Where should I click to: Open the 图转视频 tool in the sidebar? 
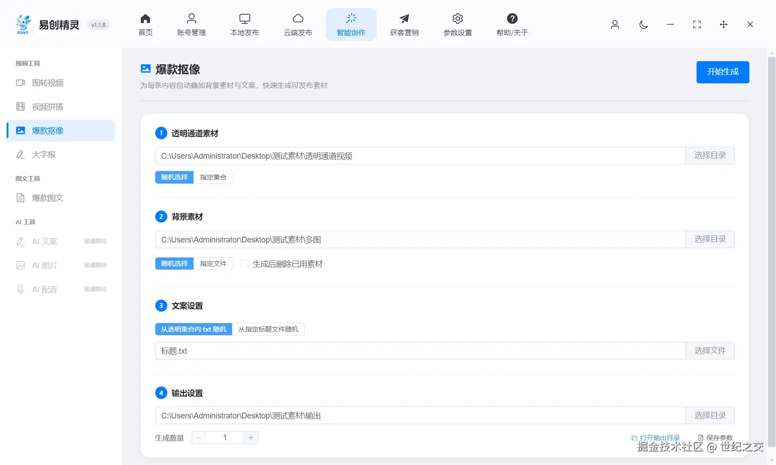pos(47,83)
